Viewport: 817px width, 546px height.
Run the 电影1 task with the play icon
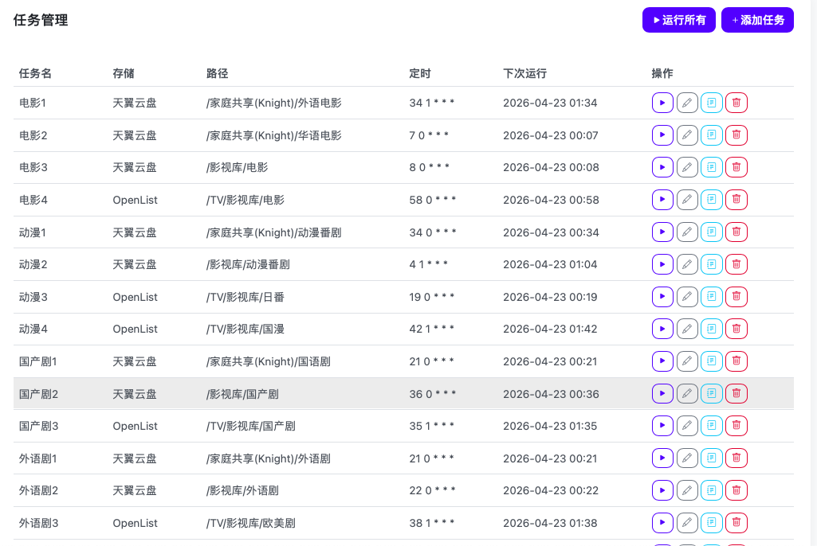coord(662,103)
